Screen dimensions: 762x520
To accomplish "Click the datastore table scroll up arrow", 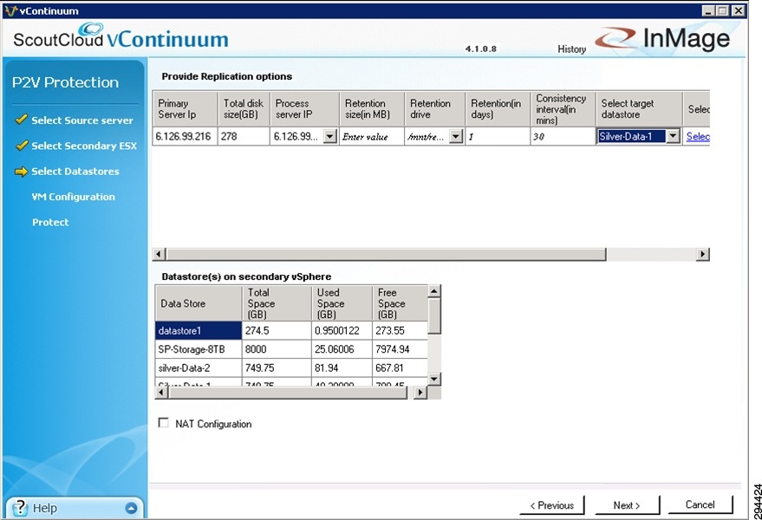I will pyautogui.click(x=434, y=291).
